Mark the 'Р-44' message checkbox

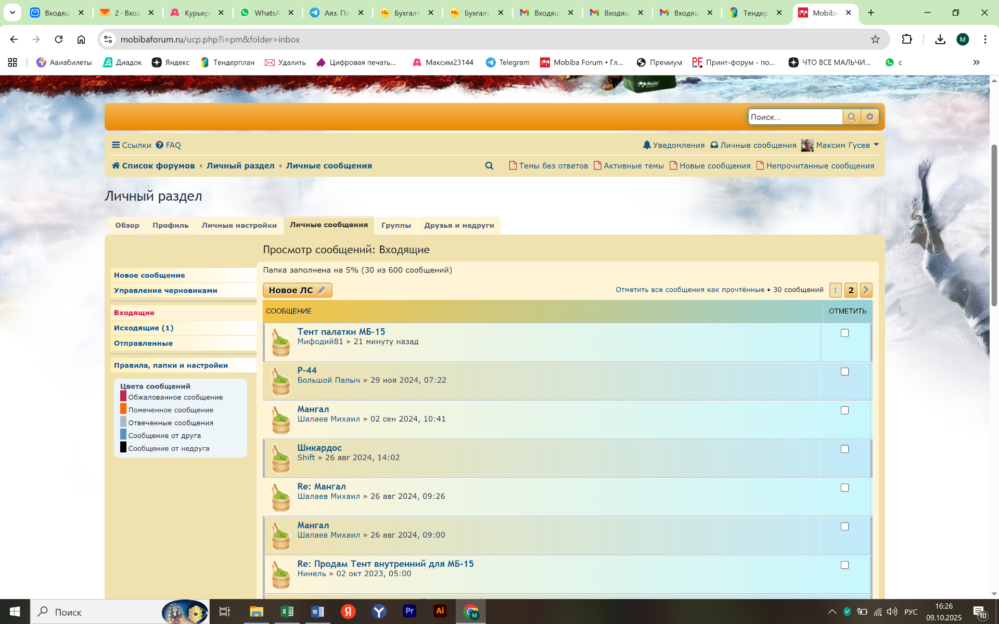click(844, 372)
